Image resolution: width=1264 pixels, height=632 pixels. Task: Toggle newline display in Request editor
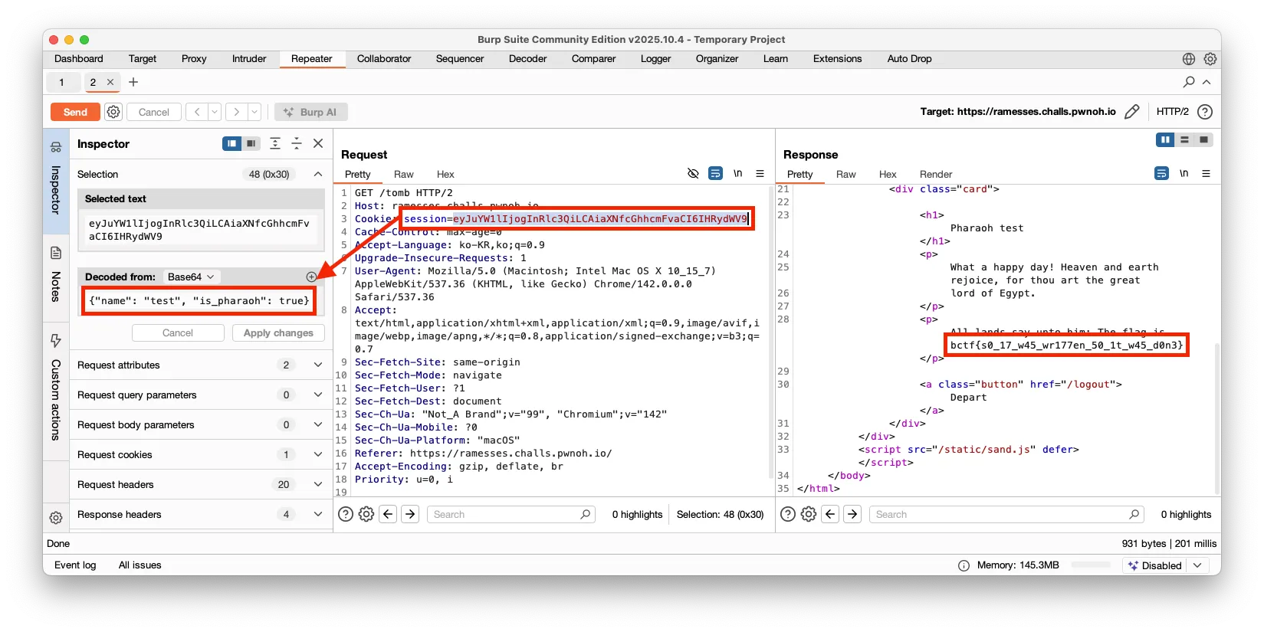737,174
